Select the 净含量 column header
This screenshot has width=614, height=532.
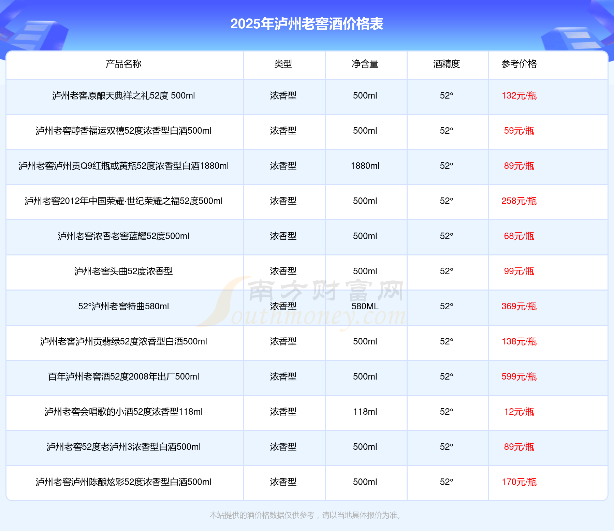365,64
